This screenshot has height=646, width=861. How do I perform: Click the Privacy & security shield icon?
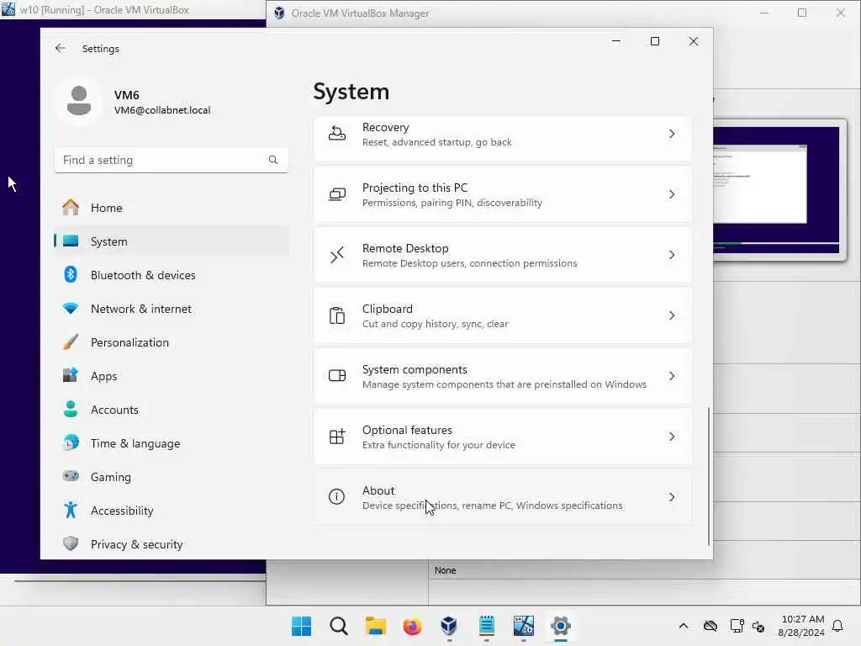pyautogui.click(x=71, y=544)
